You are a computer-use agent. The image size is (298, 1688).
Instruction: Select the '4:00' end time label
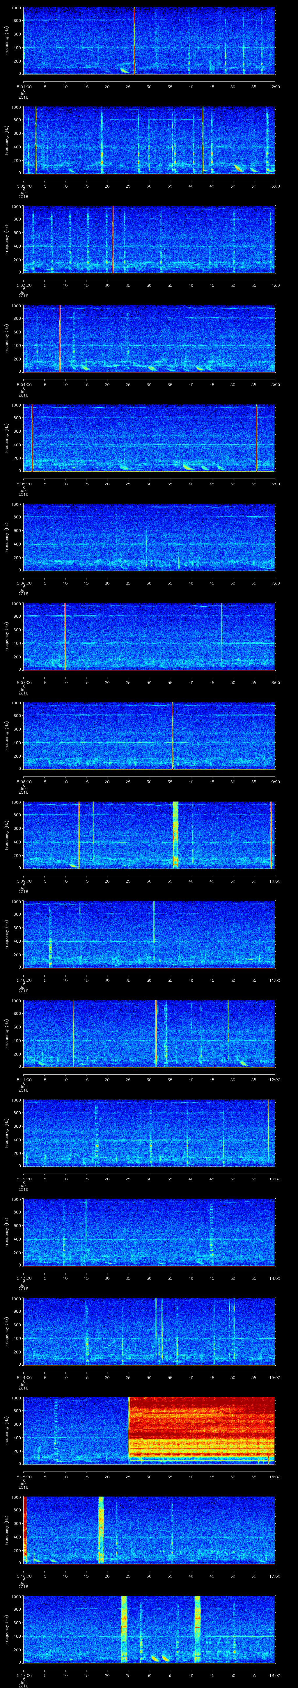click(x=275, y=285)
